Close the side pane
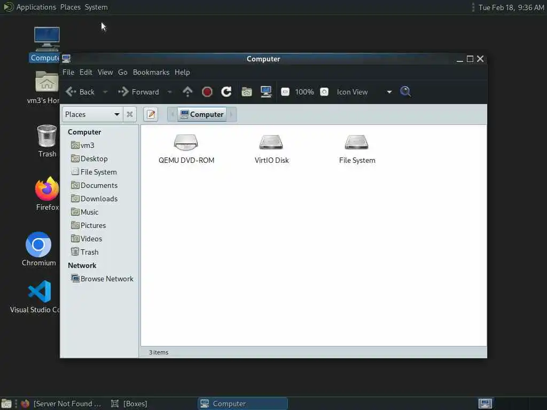 pyautogui.click(x=129, y=114)
